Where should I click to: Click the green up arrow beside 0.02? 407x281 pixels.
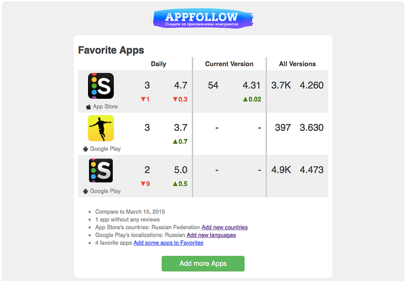245,99
